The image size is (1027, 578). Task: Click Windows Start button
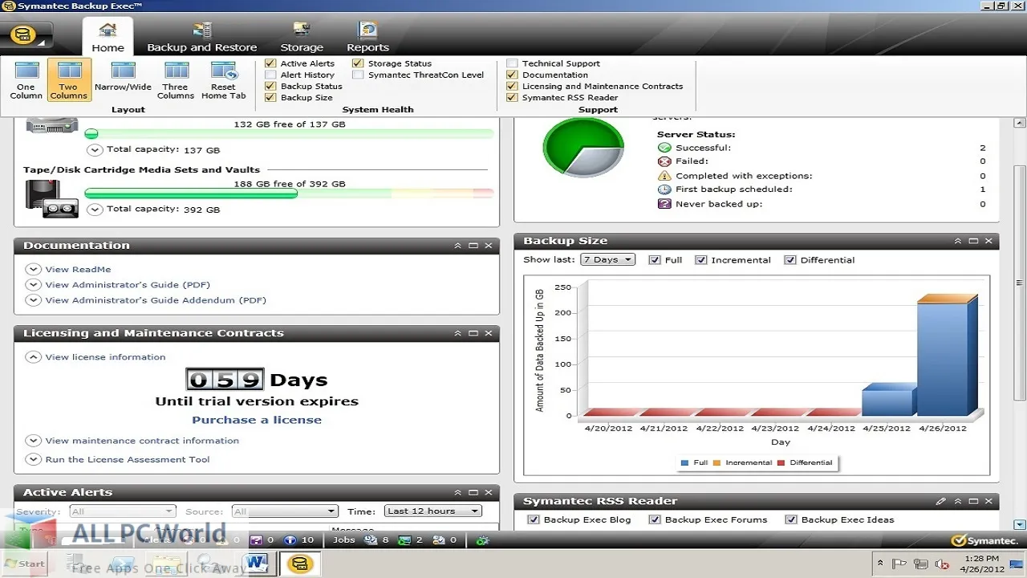coord(24,564)
